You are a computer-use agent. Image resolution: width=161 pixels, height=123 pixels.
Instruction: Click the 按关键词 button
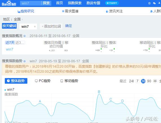[9, 26]
